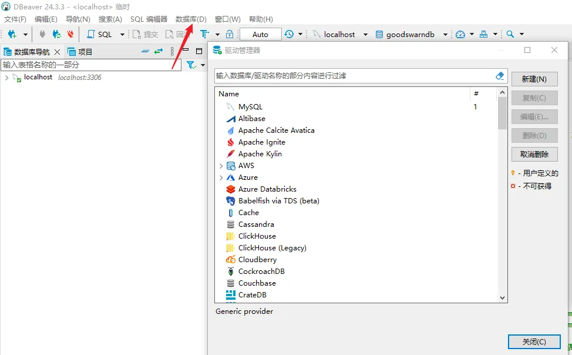
Task: Open the 窗口(W) menu
Action: tap(228, 19)
